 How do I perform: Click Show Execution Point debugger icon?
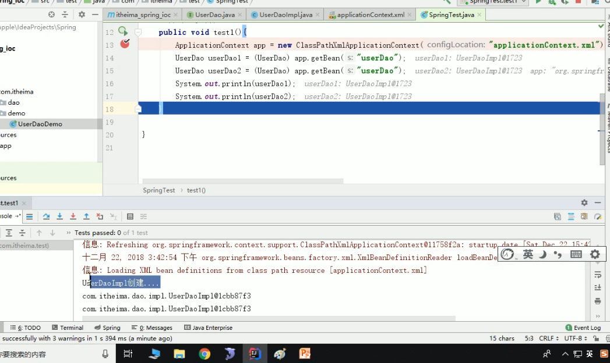[x=30, y=216]
